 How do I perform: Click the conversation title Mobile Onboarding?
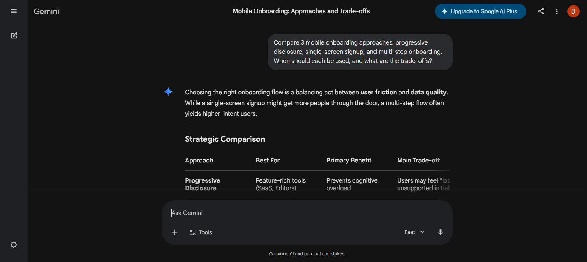[301, 11]
